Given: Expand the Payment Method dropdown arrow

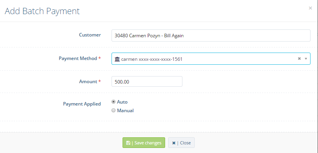Looking at the screenshot, I should click(306, 59).
